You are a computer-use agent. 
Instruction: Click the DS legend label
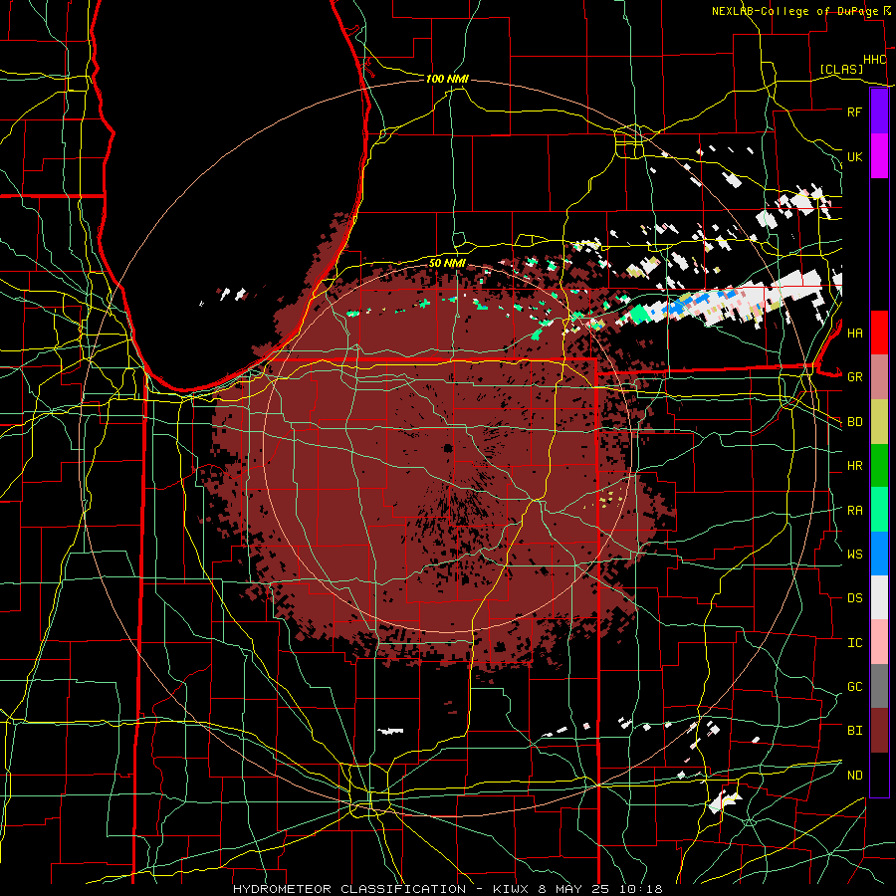point(854,598)
